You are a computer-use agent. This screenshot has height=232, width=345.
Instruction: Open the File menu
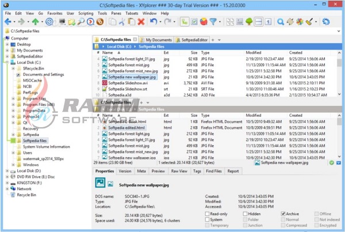coord(8,13)
